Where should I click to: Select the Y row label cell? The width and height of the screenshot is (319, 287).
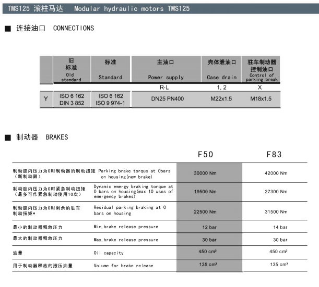pos(46,99)
